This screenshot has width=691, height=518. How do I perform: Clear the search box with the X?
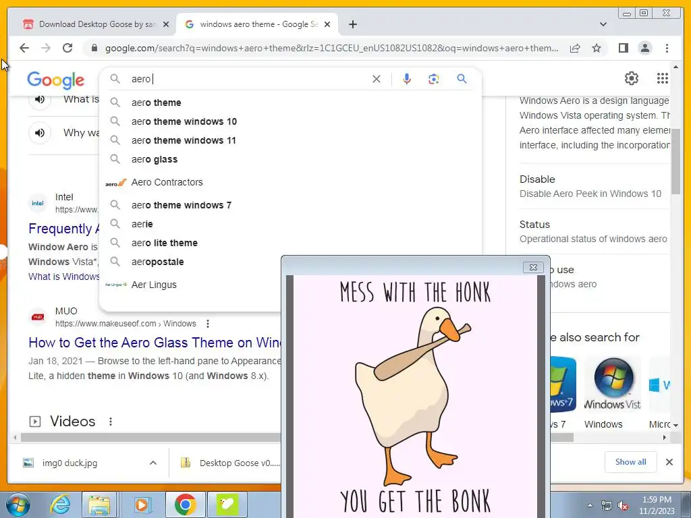[x=377, y=79]
